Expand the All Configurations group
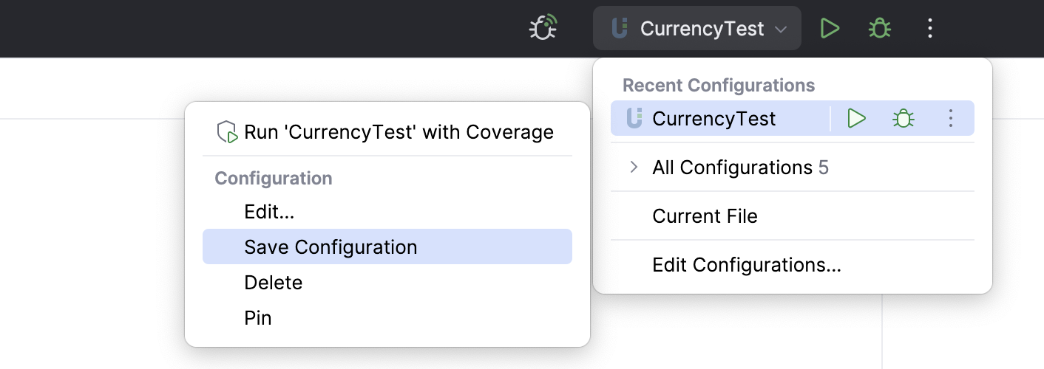The image size is (1044, 369). (x=634, y=168)
